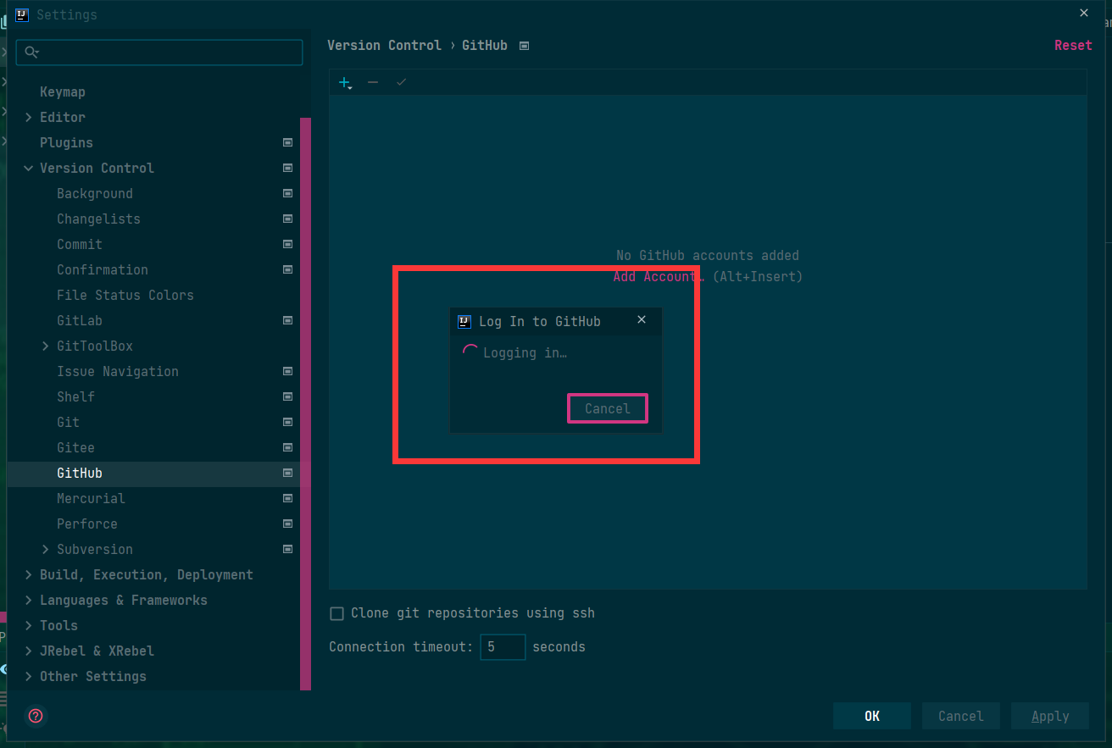Viewport: 1112px width, 748px height.
Task: Expand Languages & Frameworks node
Action: click(28, 600)
